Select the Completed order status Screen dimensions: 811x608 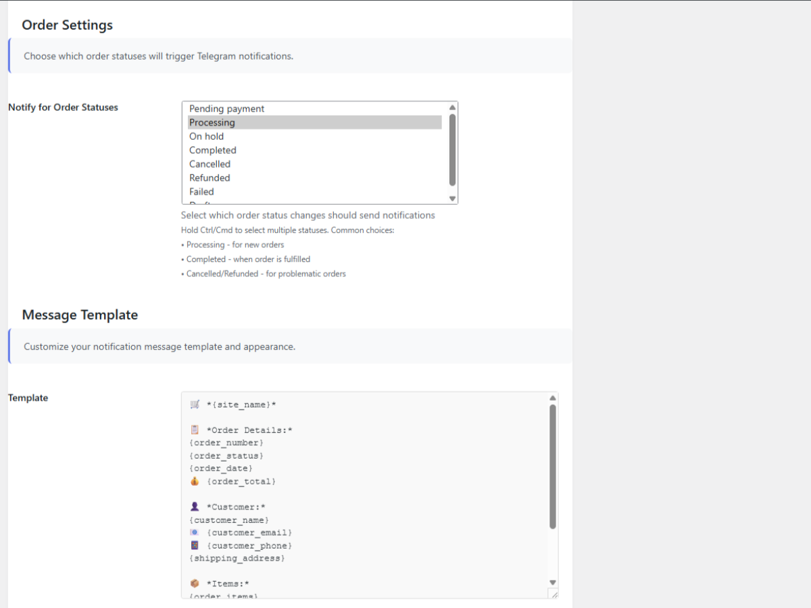[x=213, y=150]
